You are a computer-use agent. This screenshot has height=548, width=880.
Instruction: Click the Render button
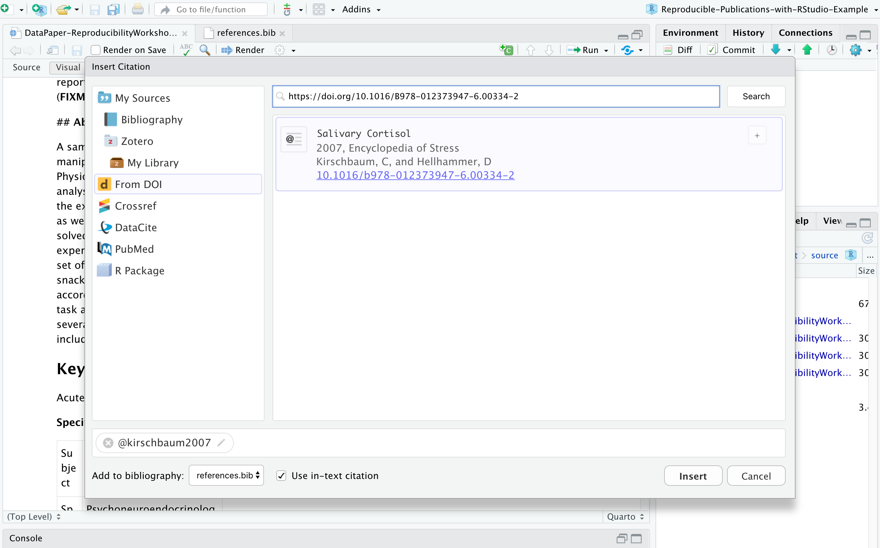[243, 50]
